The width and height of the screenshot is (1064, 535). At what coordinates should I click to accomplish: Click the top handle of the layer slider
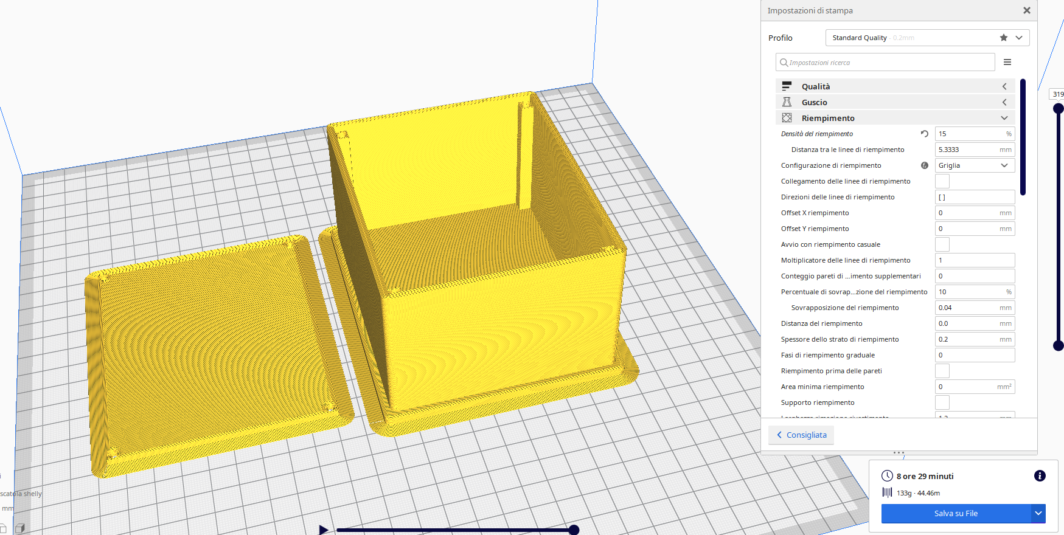[x=1058, y=108]
